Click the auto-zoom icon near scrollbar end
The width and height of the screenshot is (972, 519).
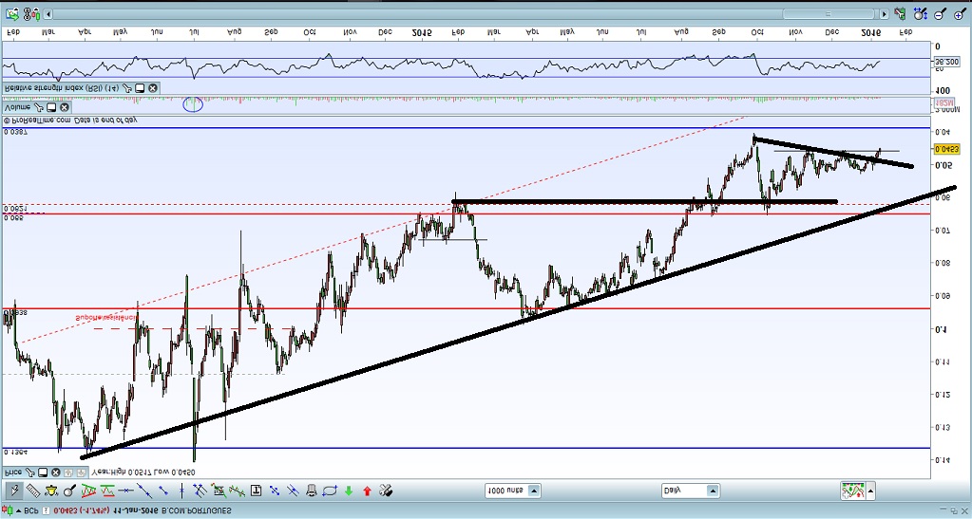pyautogui.click(x=920, y=13)
